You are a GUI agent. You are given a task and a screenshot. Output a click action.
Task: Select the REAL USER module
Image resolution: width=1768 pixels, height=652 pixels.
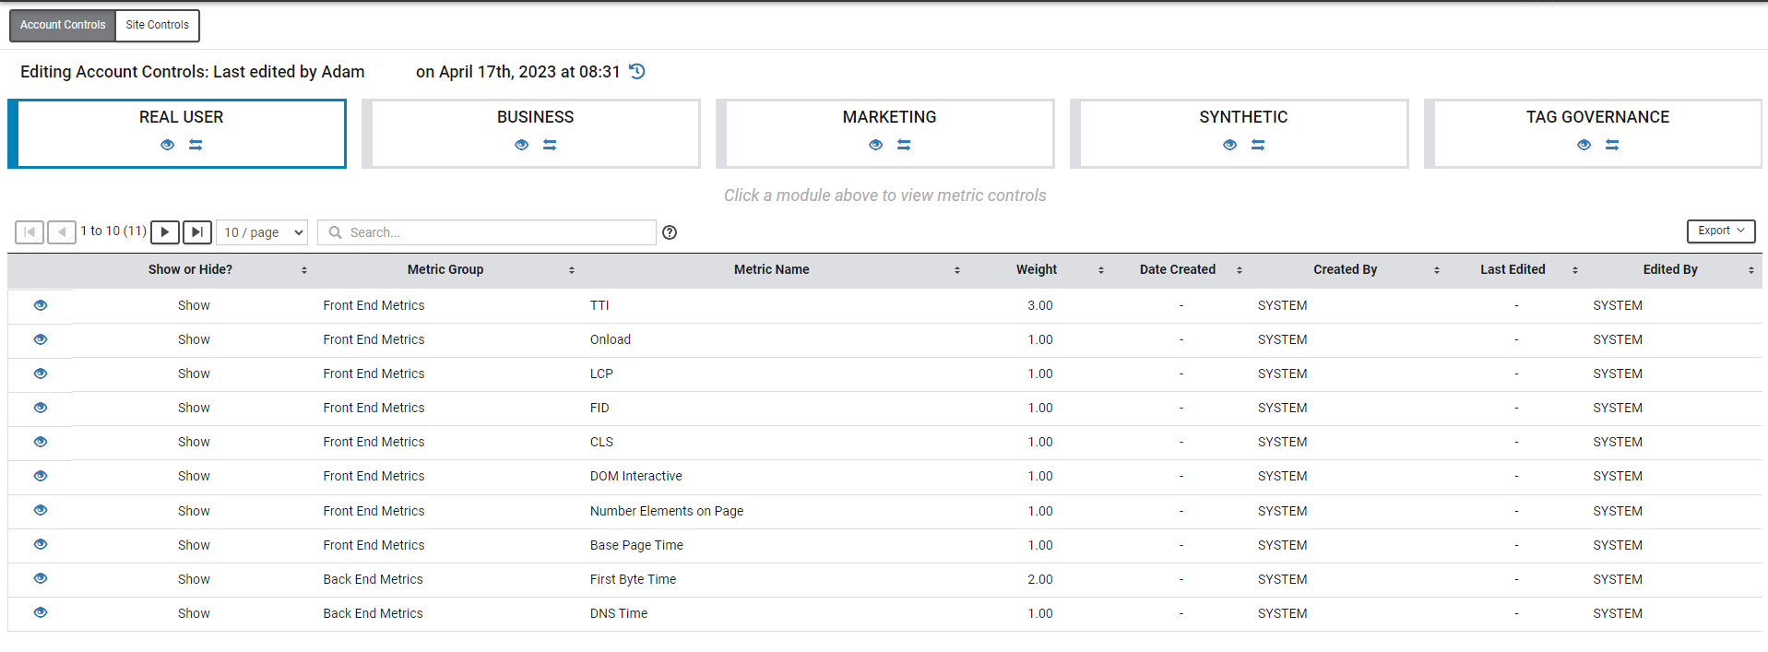tap(177, 134)
